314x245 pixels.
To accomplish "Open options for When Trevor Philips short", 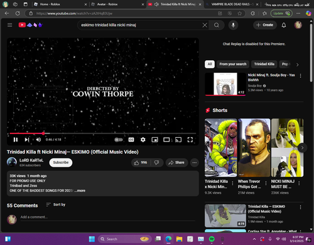I will pyautogui.click(x=266, y=183).
